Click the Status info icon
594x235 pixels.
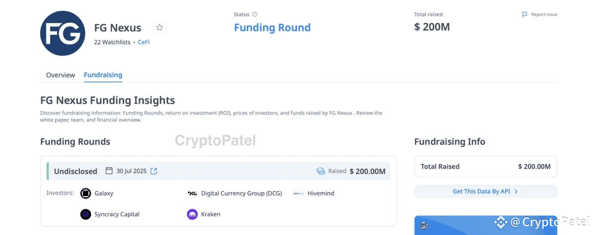click(x=255, y=14)
